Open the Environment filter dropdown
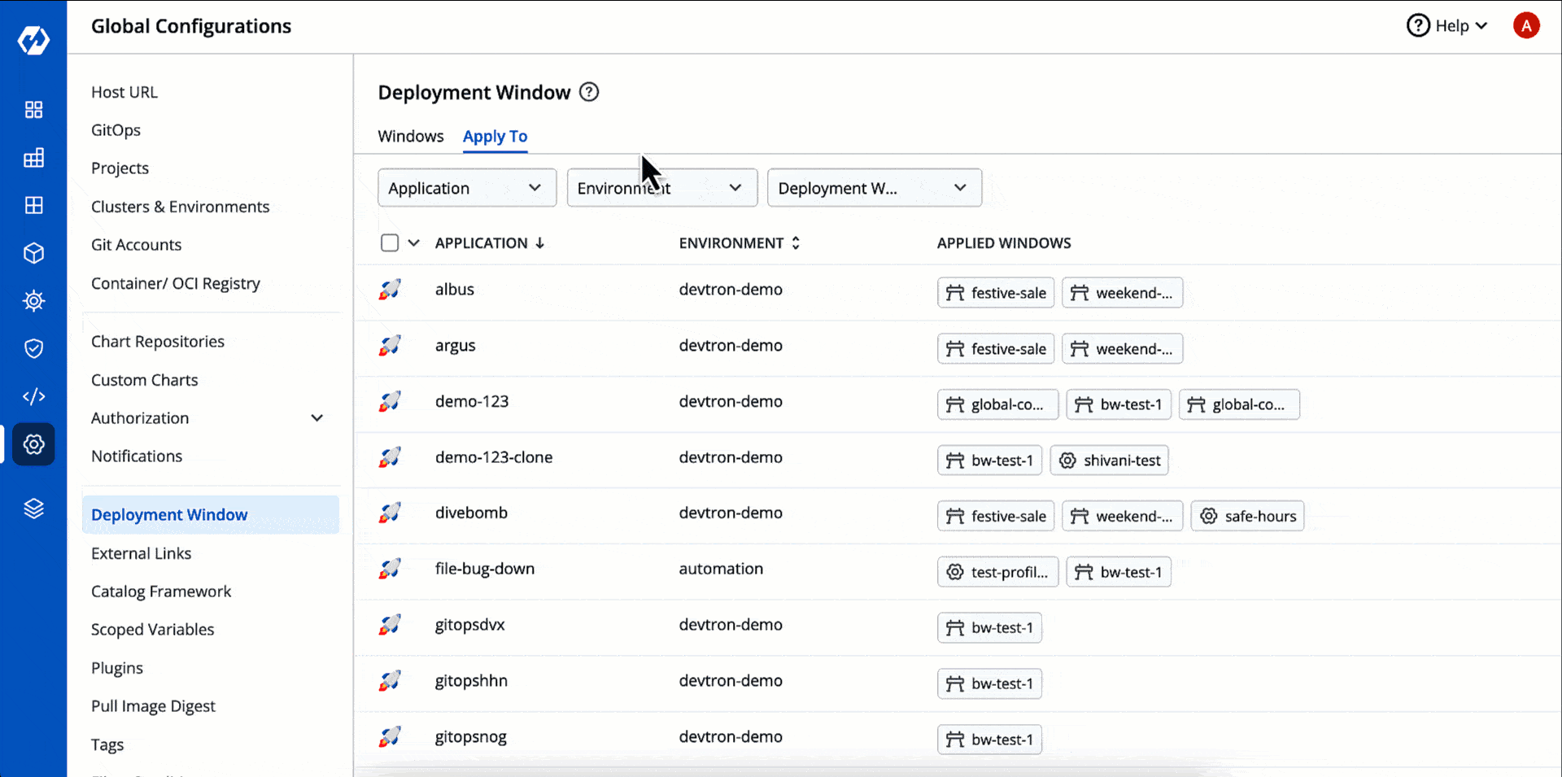 click(661, 187)
